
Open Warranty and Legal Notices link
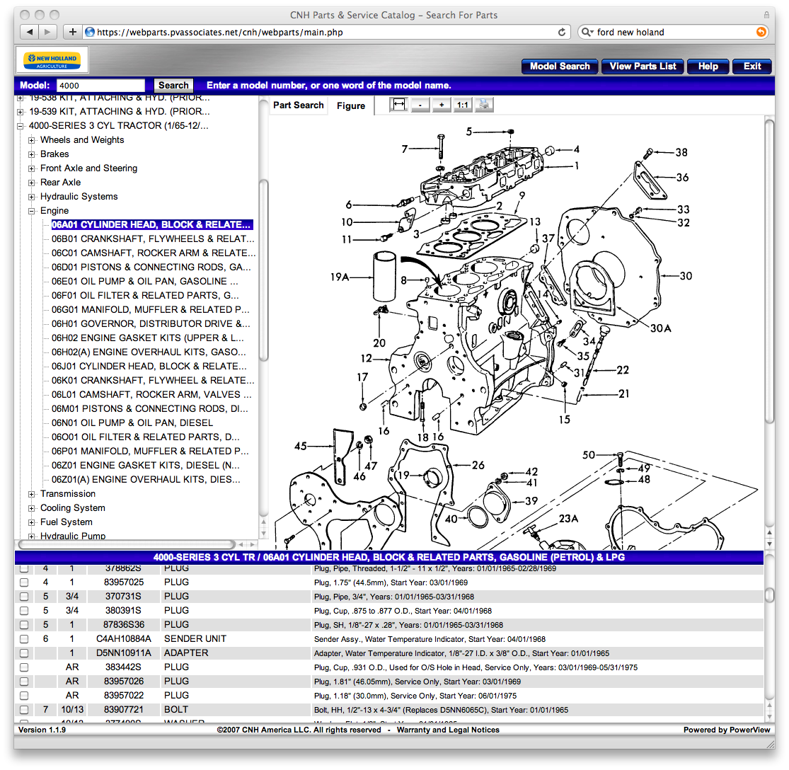[x=447, y=730]
